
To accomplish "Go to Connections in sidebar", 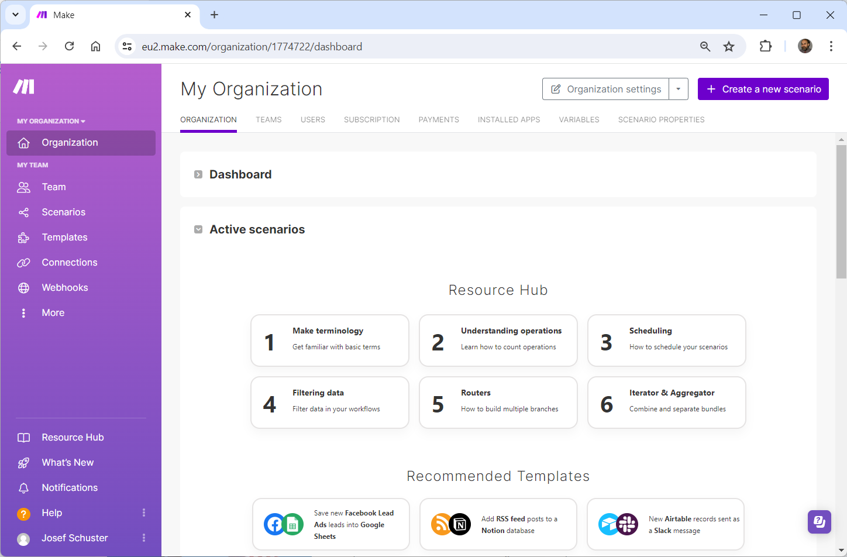I will coord(69,263).
